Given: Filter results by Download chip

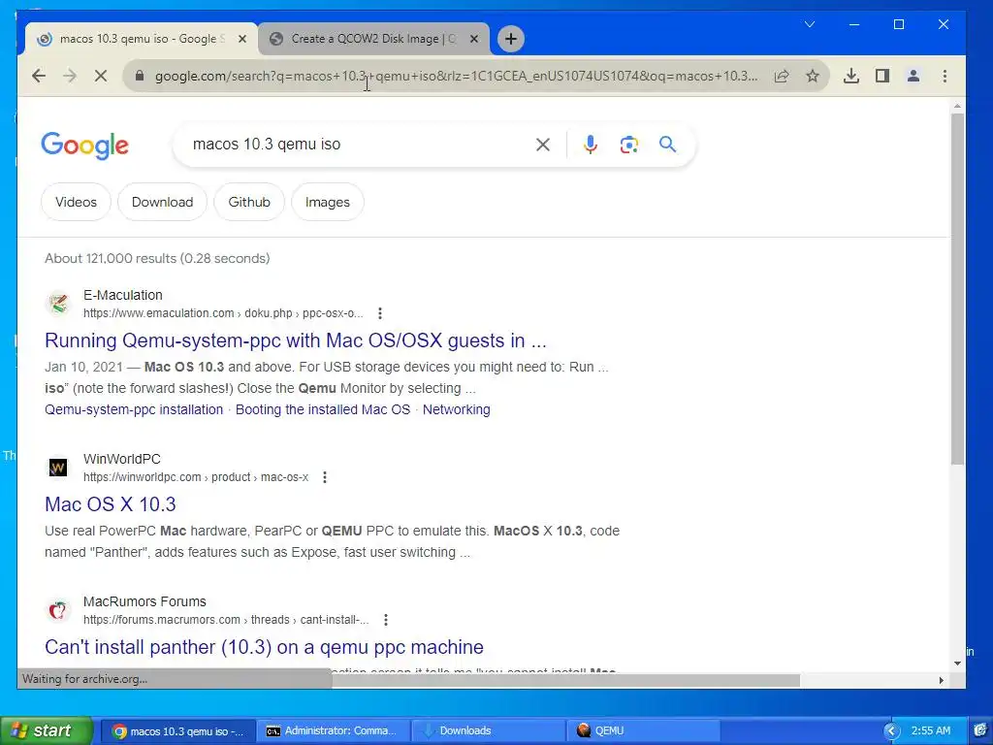Looking at the screenshot, I should pyautogui.click(x=162, y=202).
